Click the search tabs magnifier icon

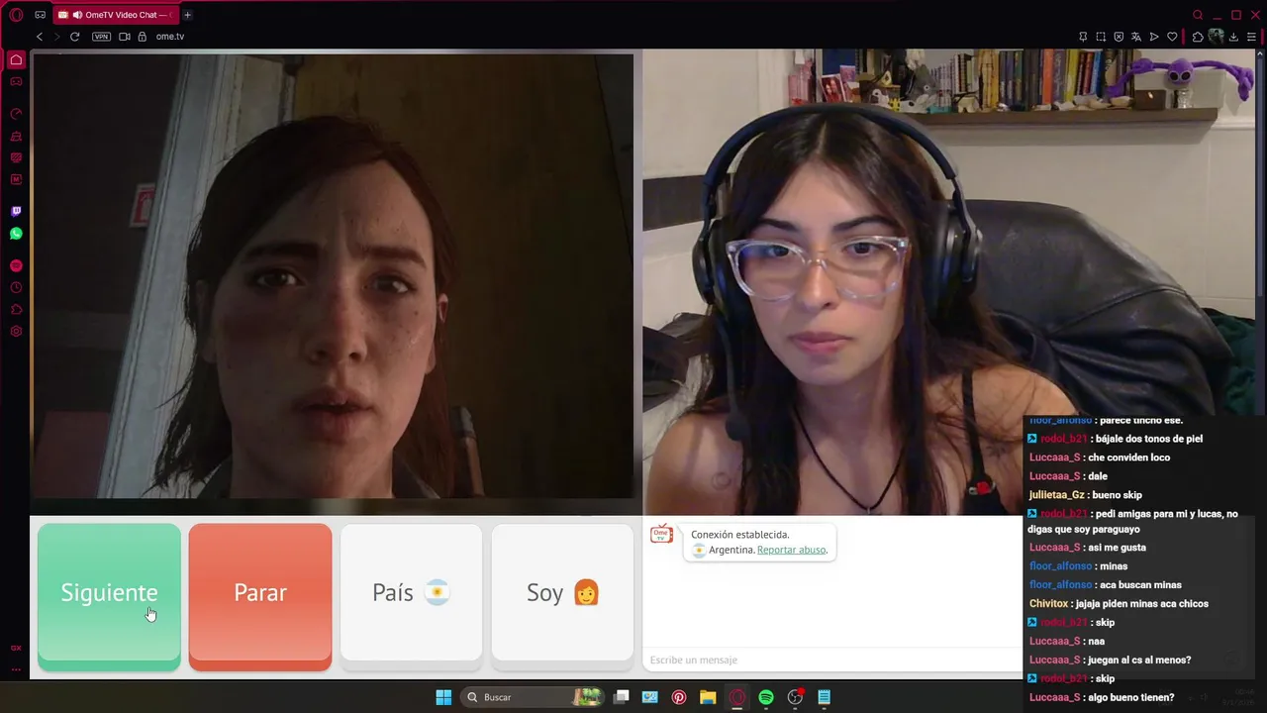(1198, 15)
